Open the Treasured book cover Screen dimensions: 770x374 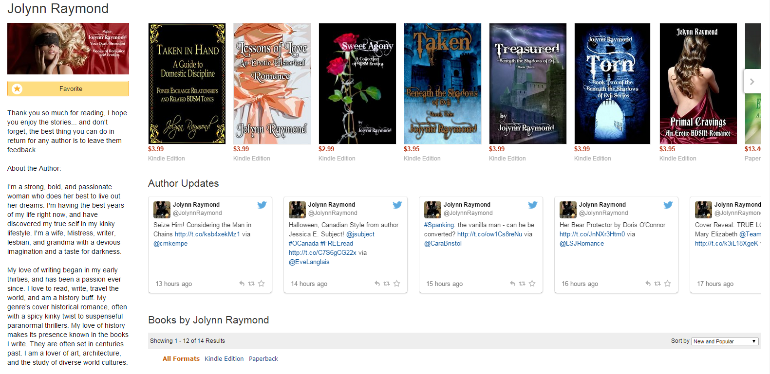pos(528,84)
